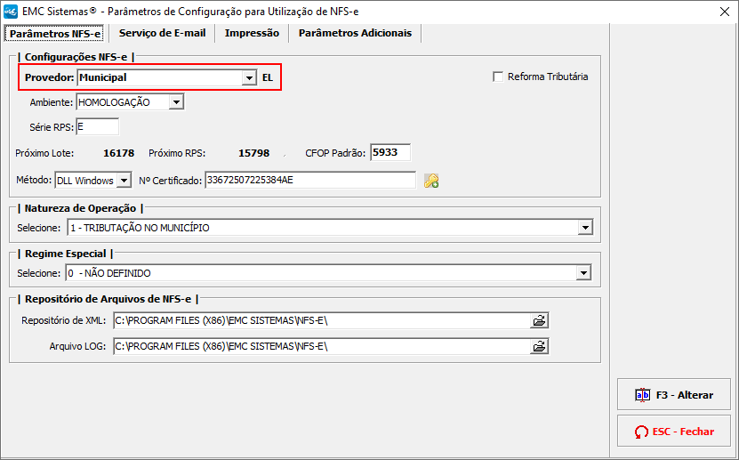The height and width of the screenshot is (460, 739).
Task: Browse folder for Arquivo LOG
Action: pos(539,347)
